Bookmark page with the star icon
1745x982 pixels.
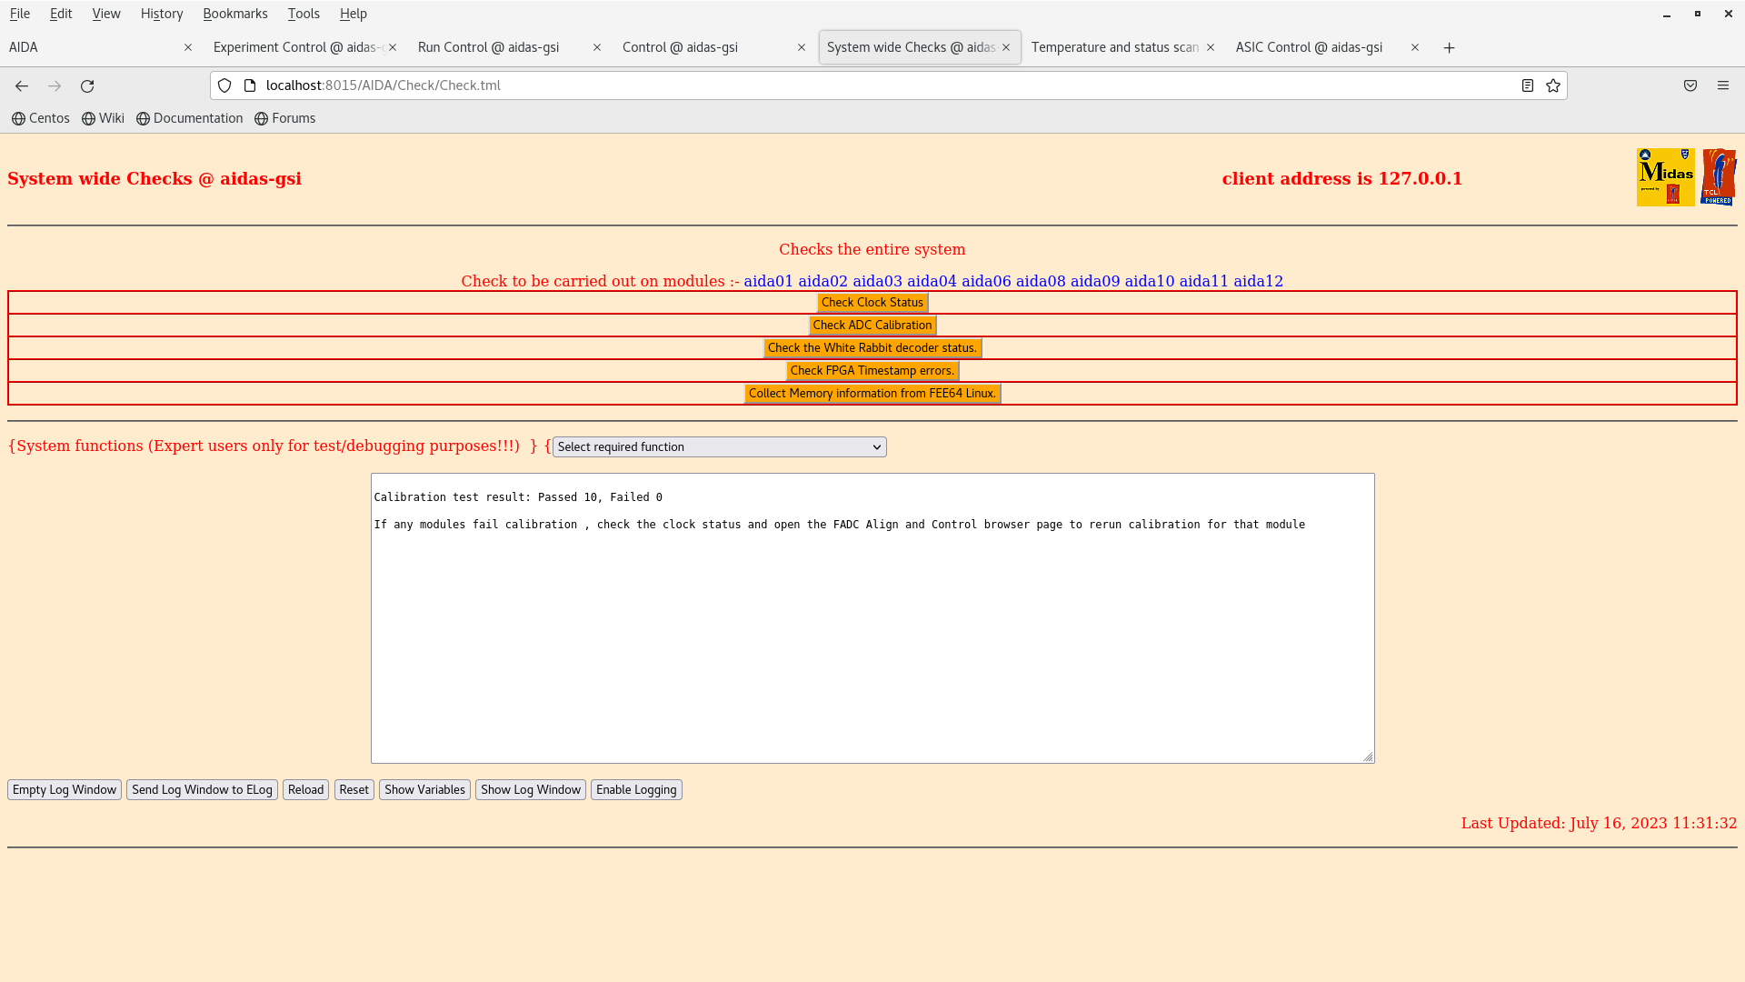[x=1553, y=85]
